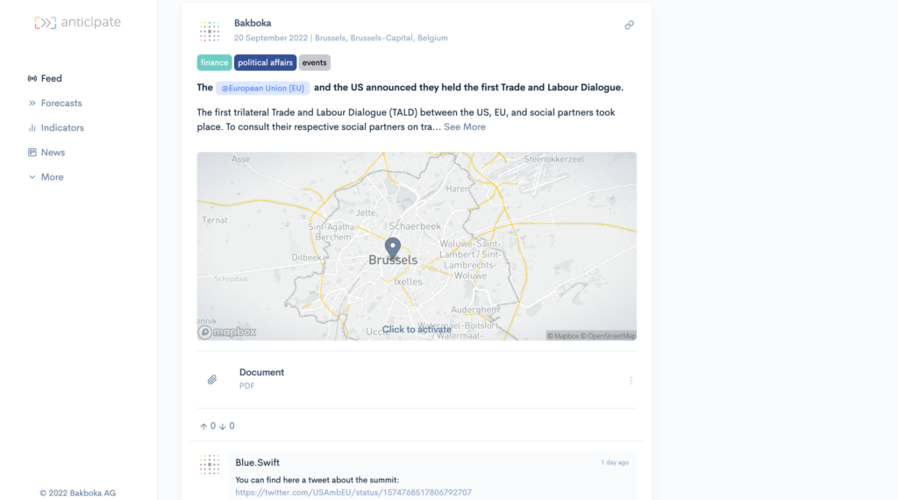Select the finance tag
The image size is (898, 500).
pos(214,62)
